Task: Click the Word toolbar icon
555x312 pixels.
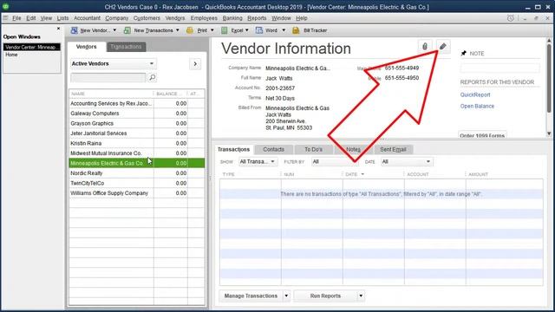Action: pyautogui.click(x=259, y=30)
